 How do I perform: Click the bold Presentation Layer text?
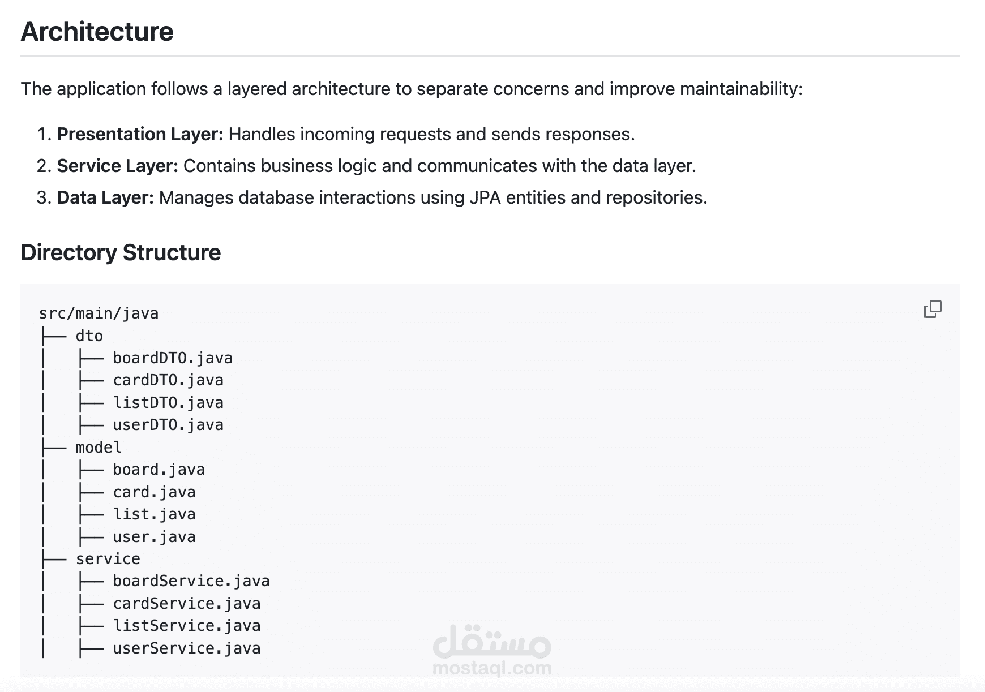pyautogui.click(x=140, y=134)
